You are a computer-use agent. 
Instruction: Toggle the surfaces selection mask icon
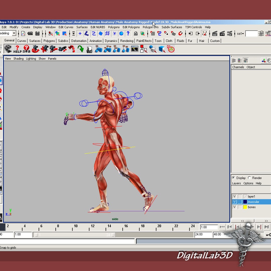click(101, 34)
